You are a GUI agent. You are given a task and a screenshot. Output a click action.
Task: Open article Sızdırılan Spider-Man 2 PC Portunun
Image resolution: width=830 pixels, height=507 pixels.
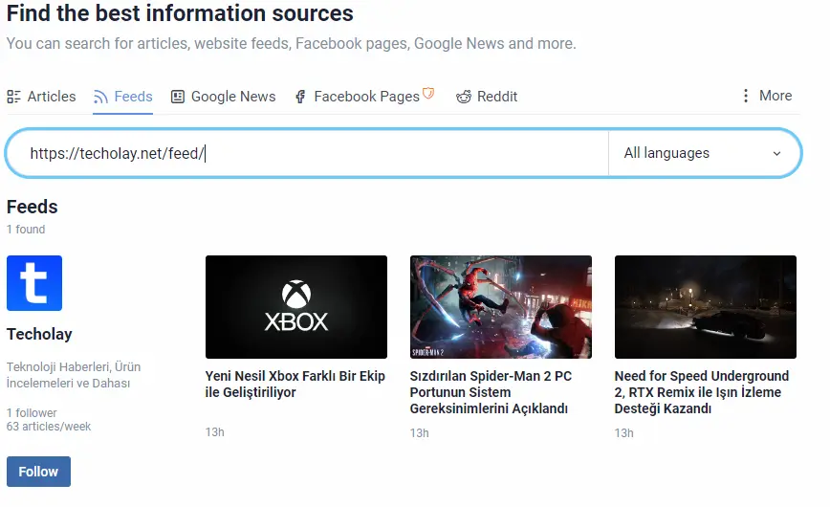point(491,392)
